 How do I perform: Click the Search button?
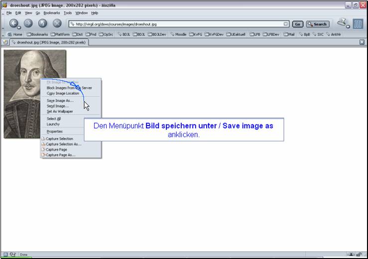coord(317,24)
